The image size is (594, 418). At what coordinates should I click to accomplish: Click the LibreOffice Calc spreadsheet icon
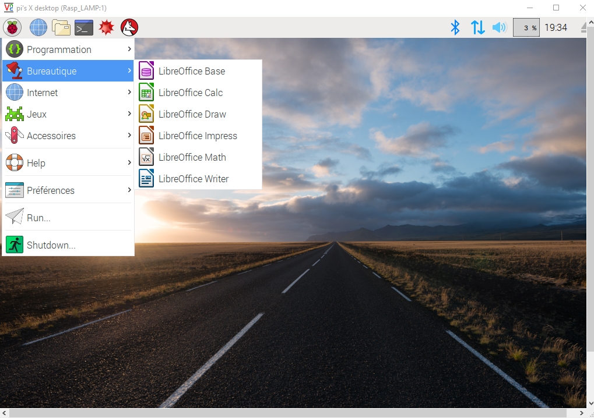146,93
